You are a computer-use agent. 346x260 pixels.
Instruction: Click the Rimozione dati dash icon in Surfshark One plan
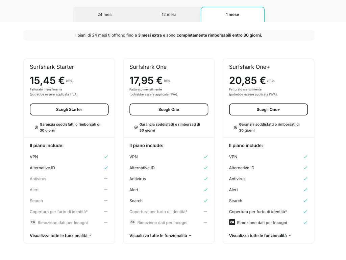[205, 222]
